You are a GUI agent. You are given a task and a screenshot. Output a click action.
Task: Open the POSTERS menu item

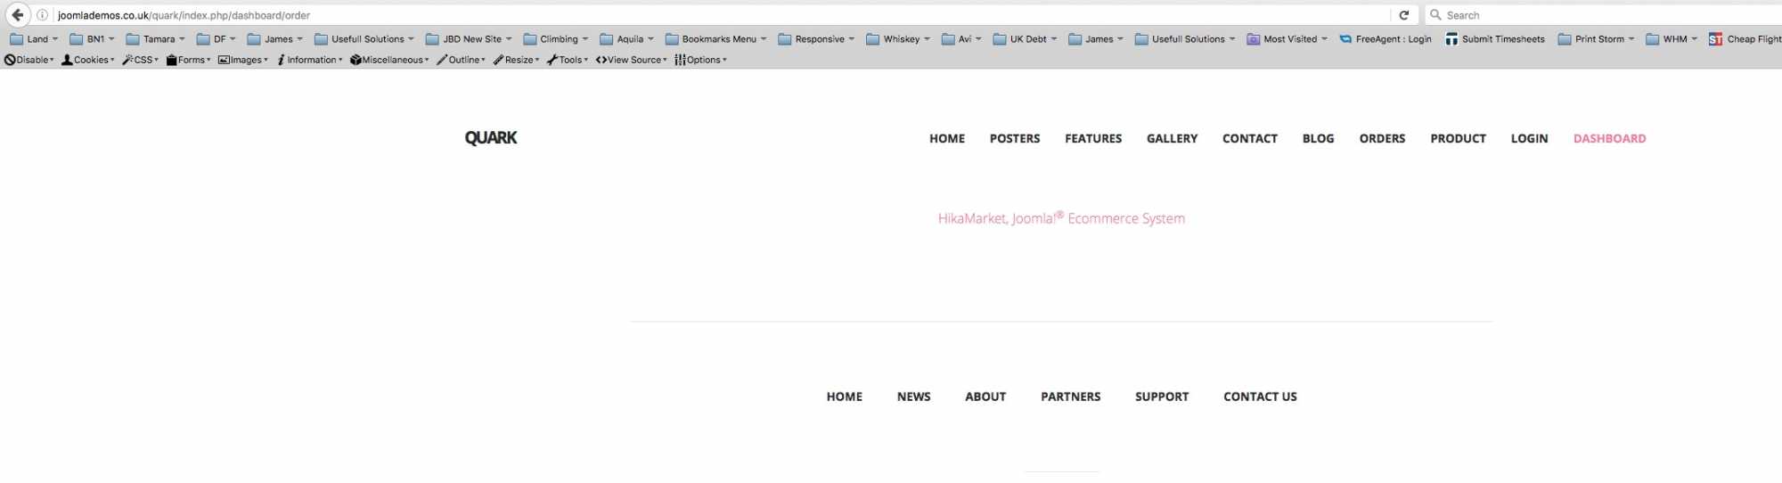point(1015,139)
